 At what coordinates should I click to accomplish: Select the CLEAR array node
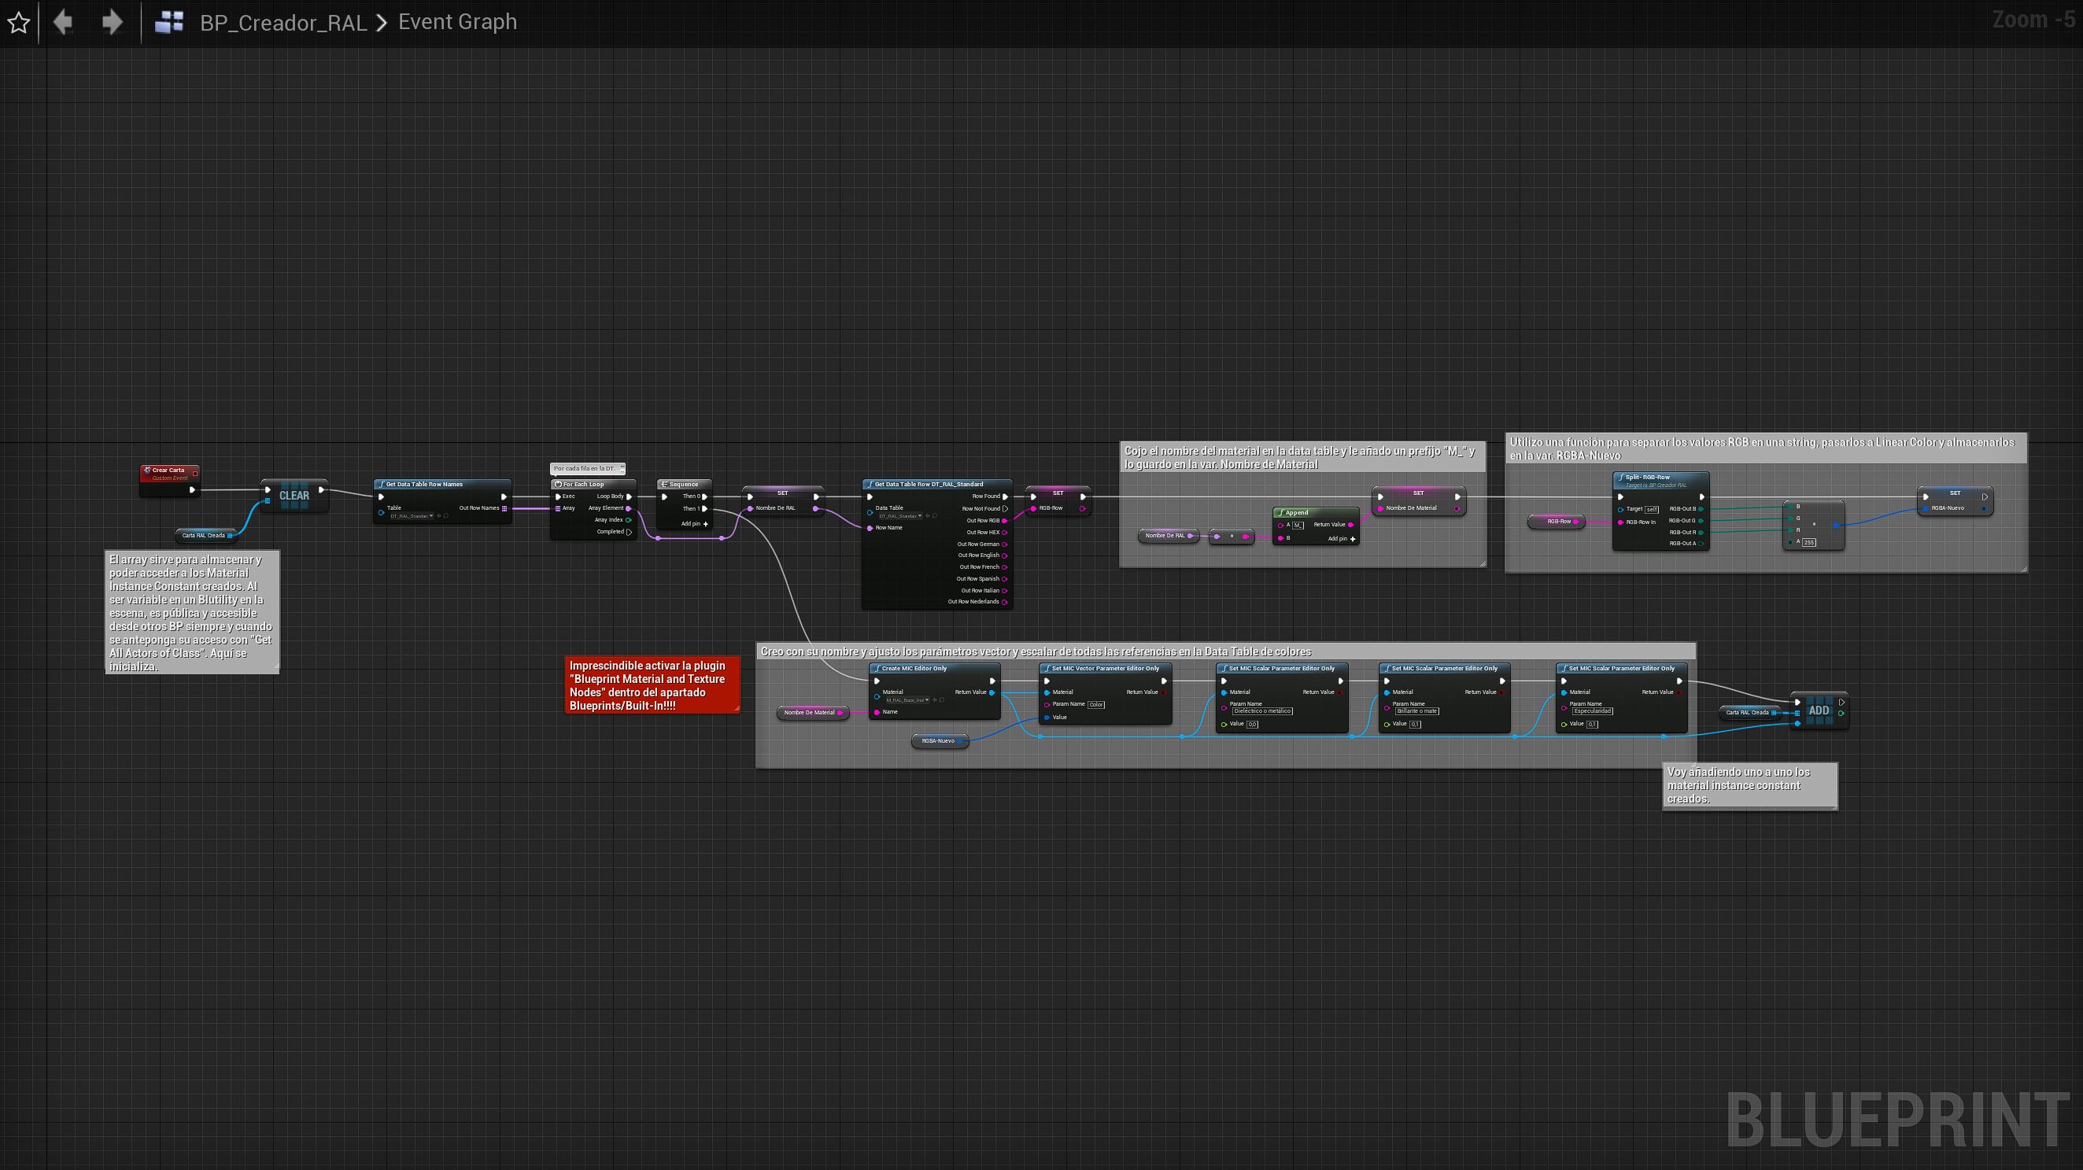pyautogui.click(x=294, y=496)
